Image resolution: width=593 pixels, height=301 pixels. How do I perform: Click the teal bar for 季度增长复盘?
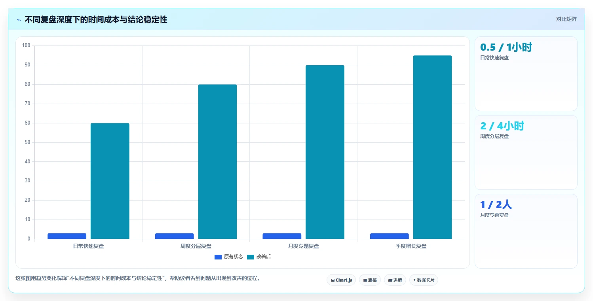432,147
